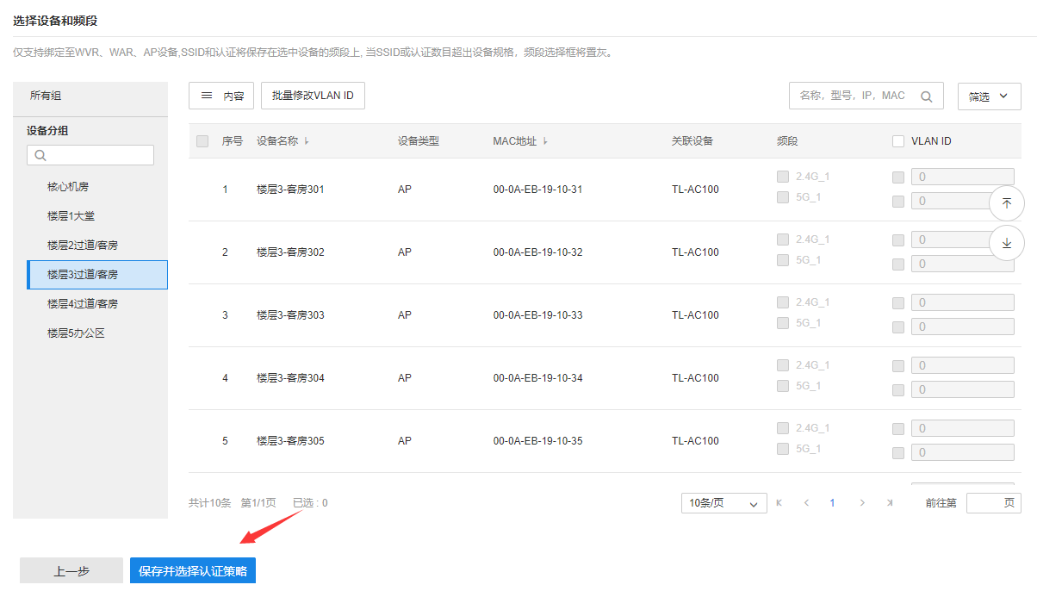
Task: Open the 筛选 filter dropdown
Action: 989,96
